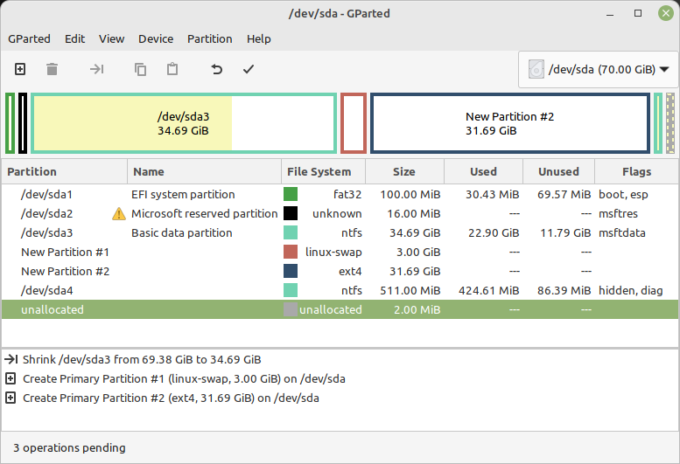The width and height of the screenshot is (680, 464).
Task: Apply all operations with checkmark icon
Action: (249, 69)
